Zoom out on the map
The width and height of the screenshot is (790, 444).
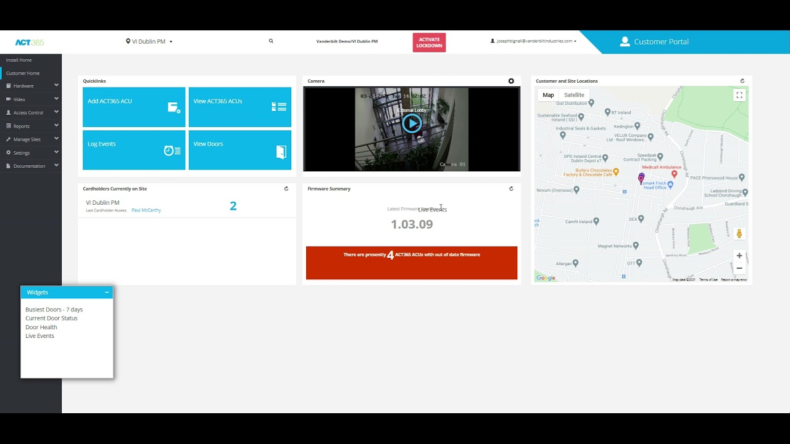click(739, 268)
